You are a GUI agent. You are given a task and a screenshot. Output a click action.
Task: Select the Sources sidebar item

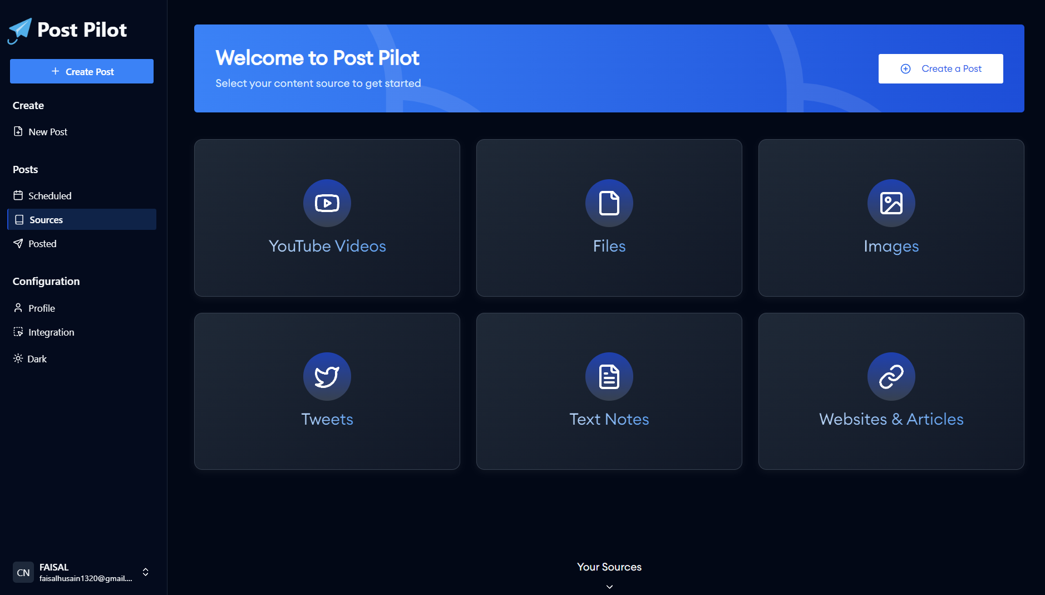[82, 220]
